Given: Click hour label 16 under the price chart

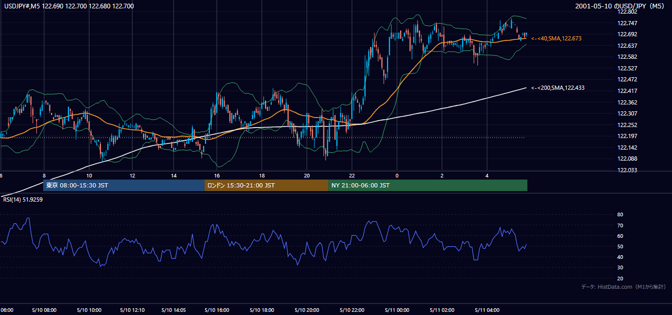Looking at the screenshot, I should click(x=217, y=175).
